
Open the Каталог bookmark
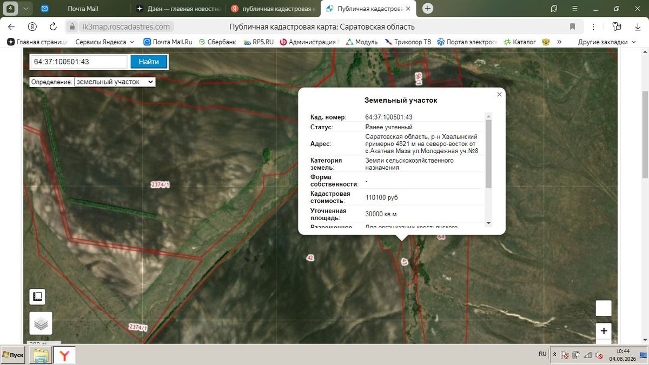520,42
